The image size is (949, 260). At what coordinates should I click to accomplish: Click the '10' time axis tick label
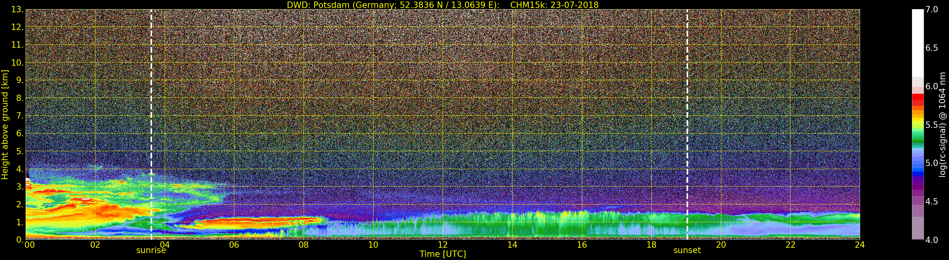coord(373,245)
